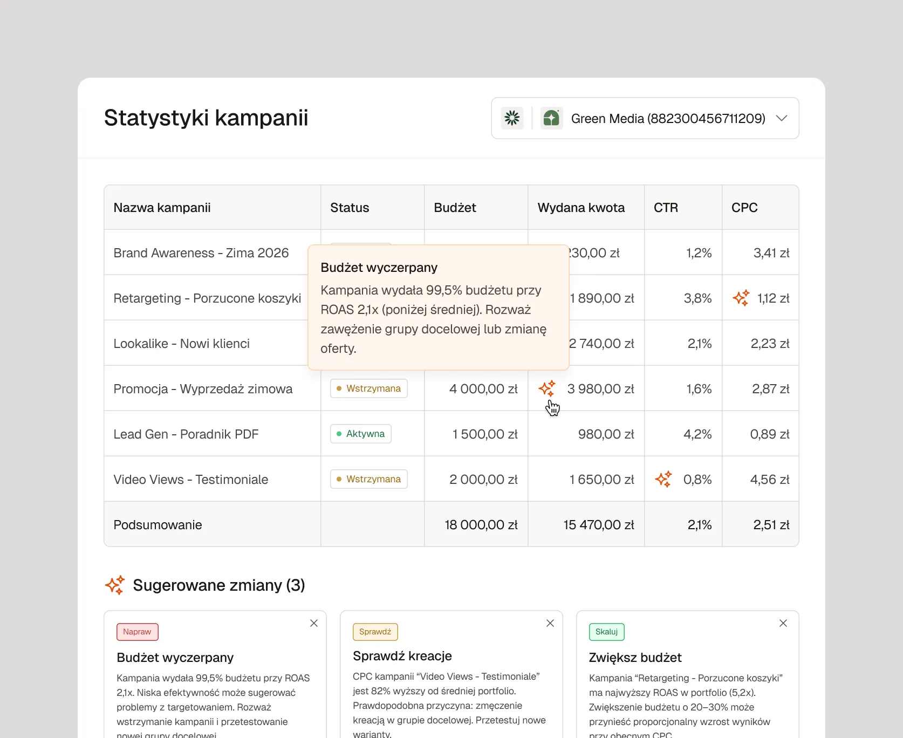Select the Brand Awareness - Zima 2026 row
This screenshot has height=738, width=903.
click(201, 252)
